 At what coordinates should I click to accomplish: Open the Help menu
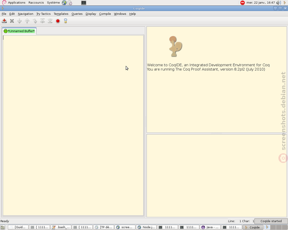point(132,14)
